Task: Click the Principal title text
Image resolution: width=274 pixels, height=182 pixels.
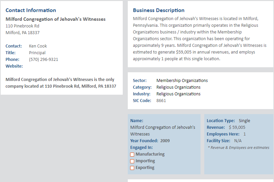Action: coord(37,53)
